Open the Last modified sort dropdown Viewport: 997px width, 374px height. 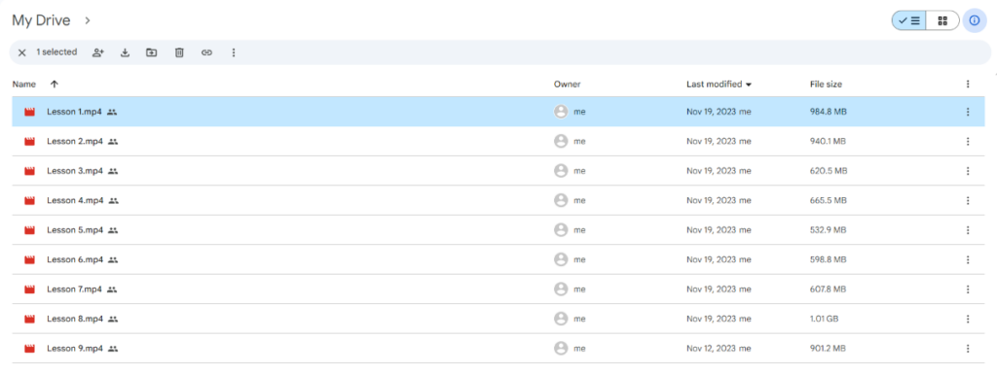(720, 84)
